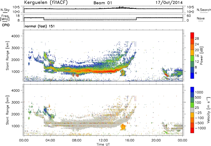The height and width of the screenshot is (146, 211).
Task: Click the blue top of the Velocity colorbar
Action: click(192, 90)
